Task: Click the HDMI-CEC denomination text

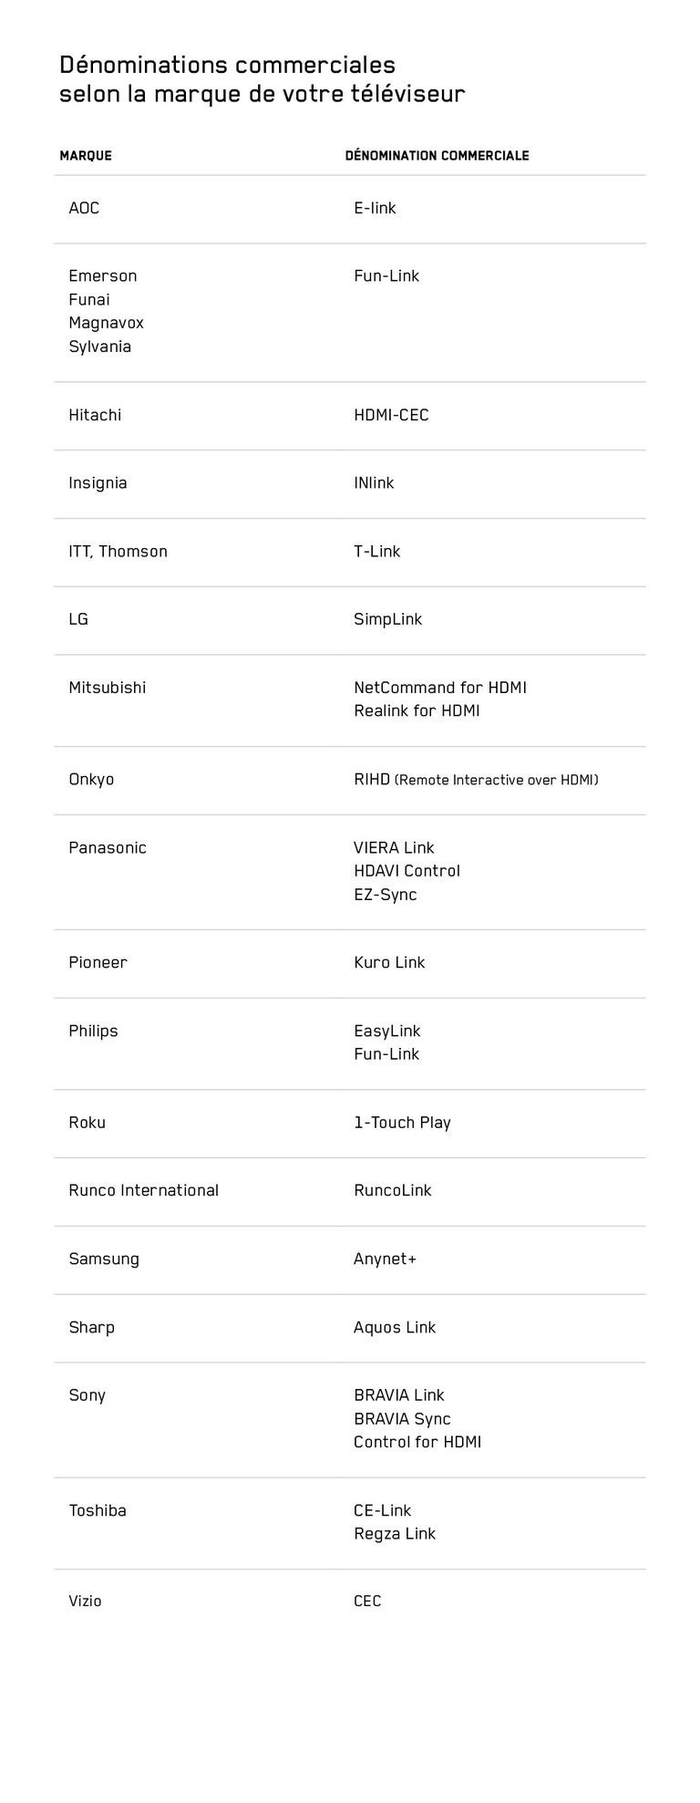Action: click(391, 415)
